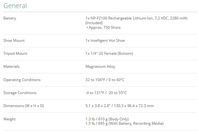
Task: Click the Intelligent Hot Shoe value
Action: [105, 41]
